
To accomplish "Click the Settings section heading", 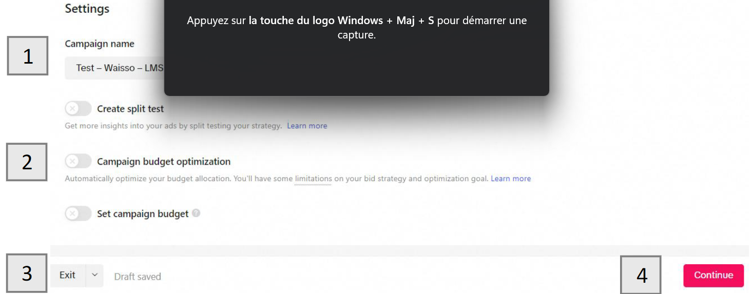I will click(x=87, y=9).
